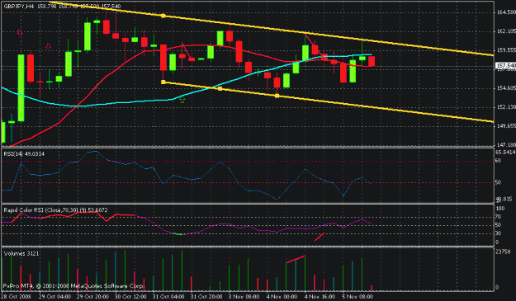This screenshot has height=301, width=516.
Task: Select anchor point on the upper yellow trendline
Action: [163, 16]
